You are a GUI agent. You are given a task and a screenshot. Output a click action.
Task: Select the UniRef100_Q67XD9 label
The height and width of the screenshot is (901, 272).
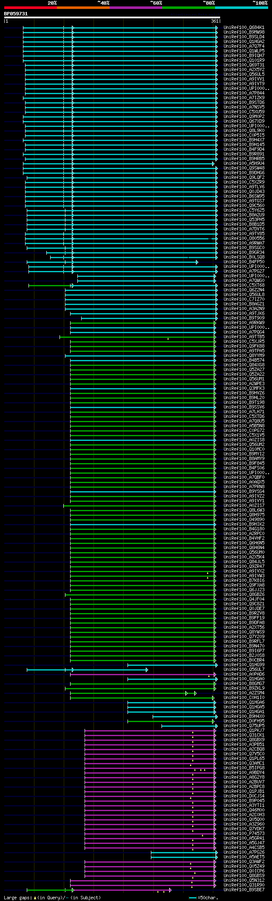244,121
